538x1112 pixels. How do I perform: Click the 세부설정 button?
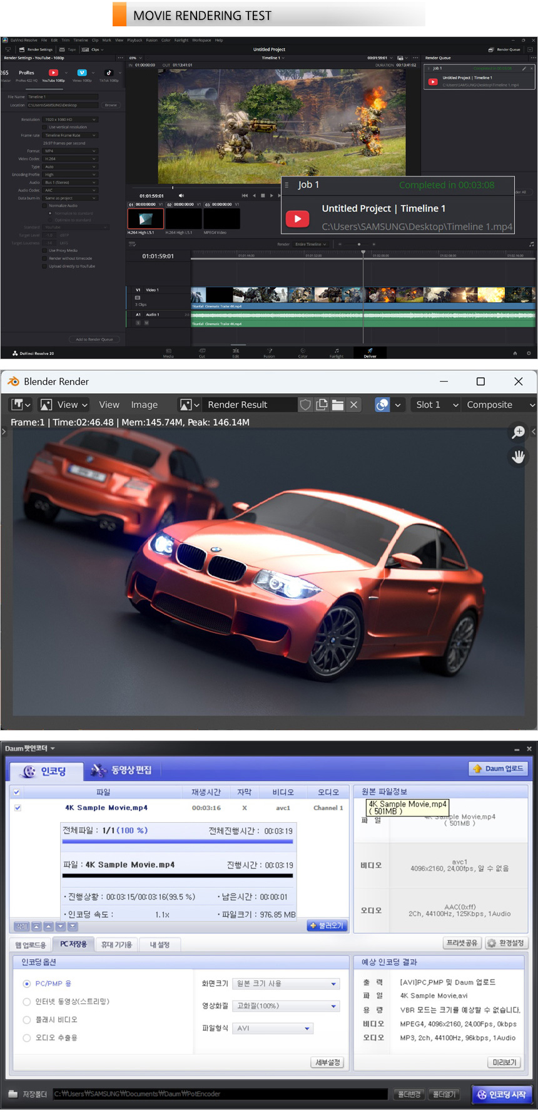(327, 1063)
